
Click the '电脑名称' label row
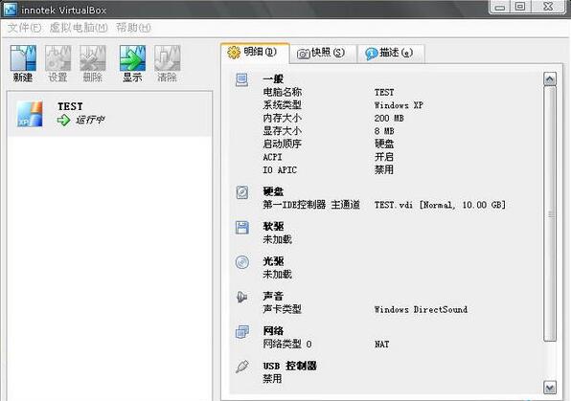pos(283,92)
